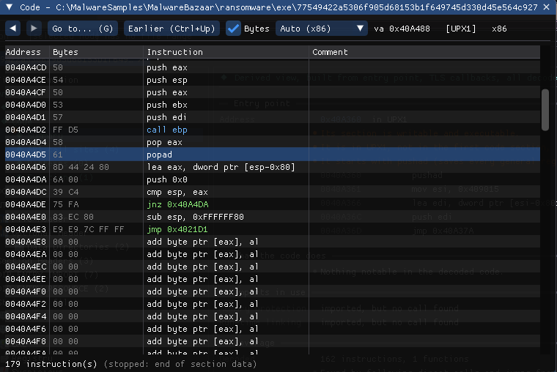Select the row at address 0040A4EC
This screenshot has width=557, height=372.
point(273,267)
